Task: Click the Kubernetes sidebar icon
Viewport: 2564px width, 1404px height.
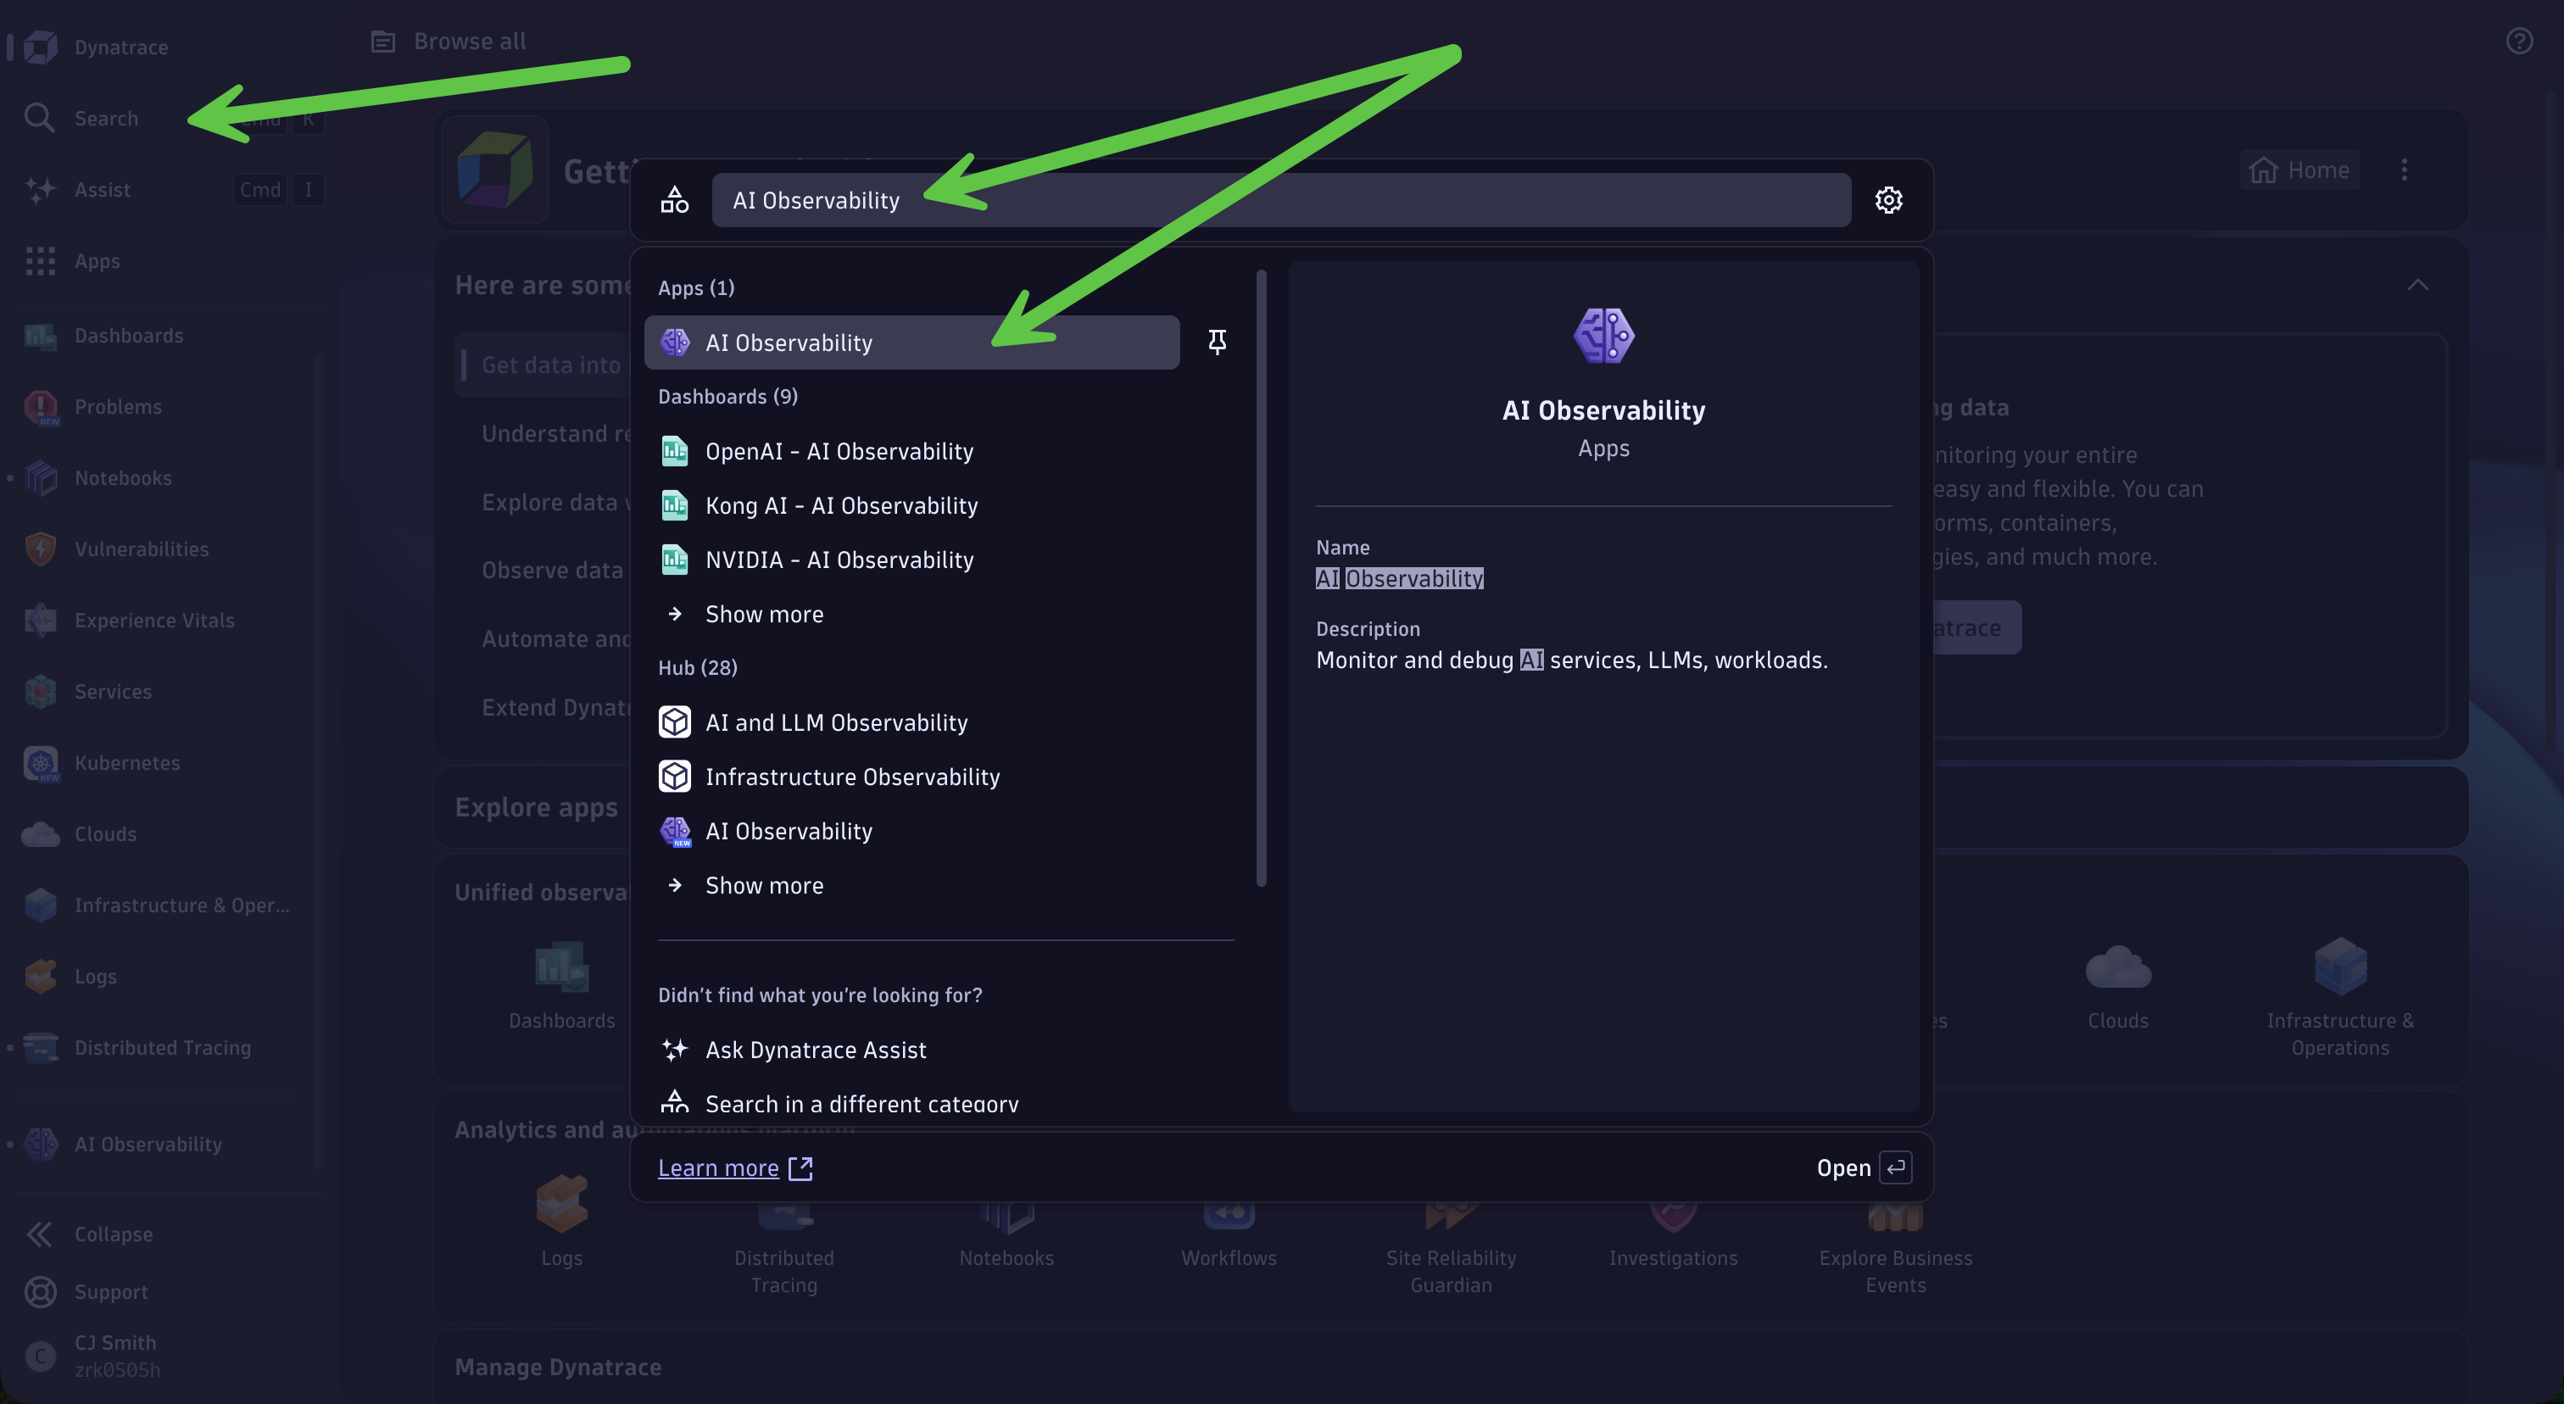Action: (40, 763)
